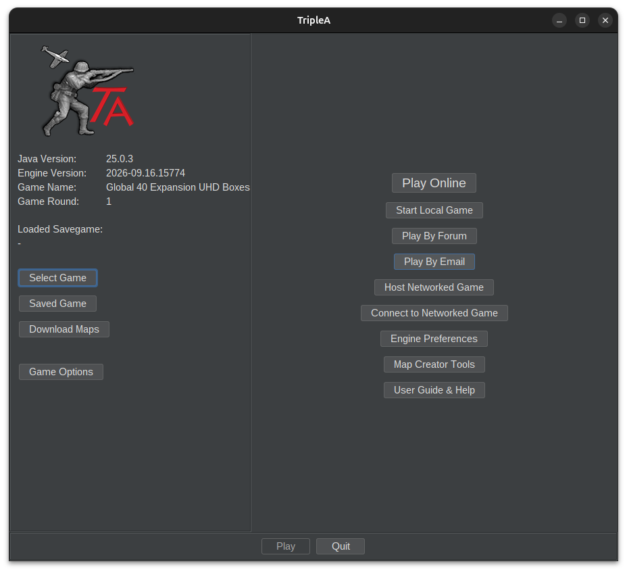Open Download Maps dialog

click(x=64, y=329)
